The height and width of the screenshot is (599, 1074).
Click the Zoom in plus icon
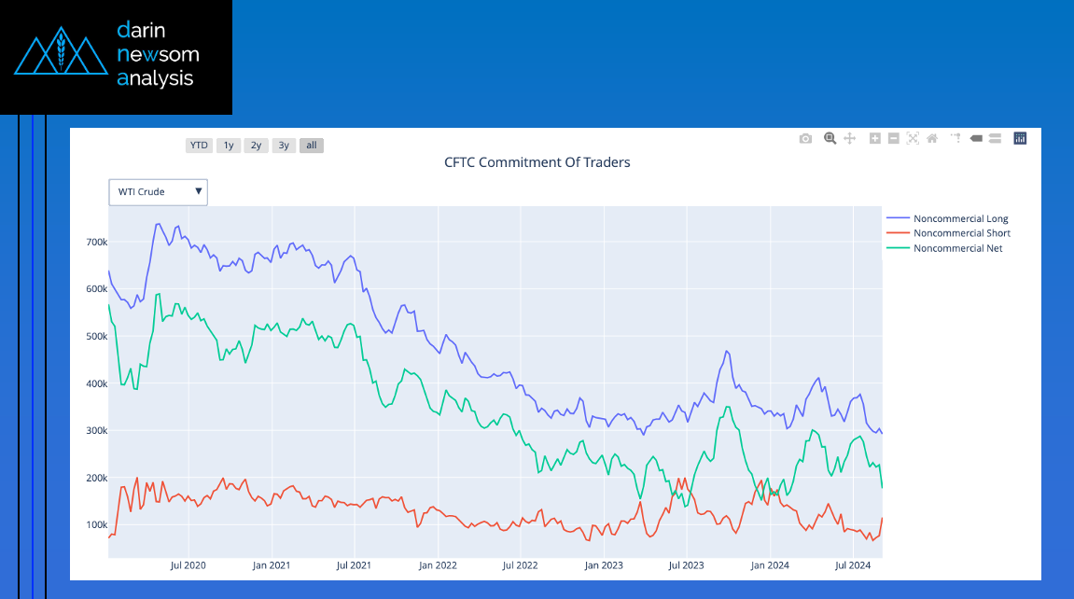click(875, 138)
